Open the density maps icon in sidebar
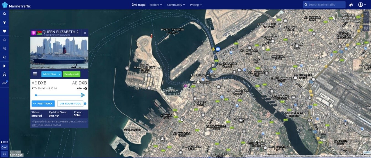Image resolution: width=371 pixels, height=158 pixels. tap(4, 57)
